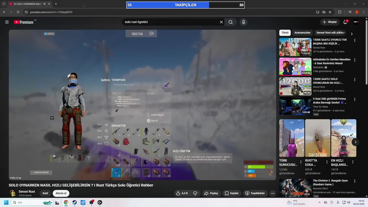Close the SOLO OYNARKEN tab
The width and height of the screenshot is (368, 207).
point(49,4)
